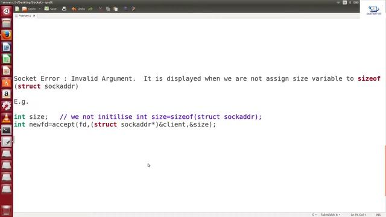
Task: Paste from the clipboard
Action: [115, 9]
